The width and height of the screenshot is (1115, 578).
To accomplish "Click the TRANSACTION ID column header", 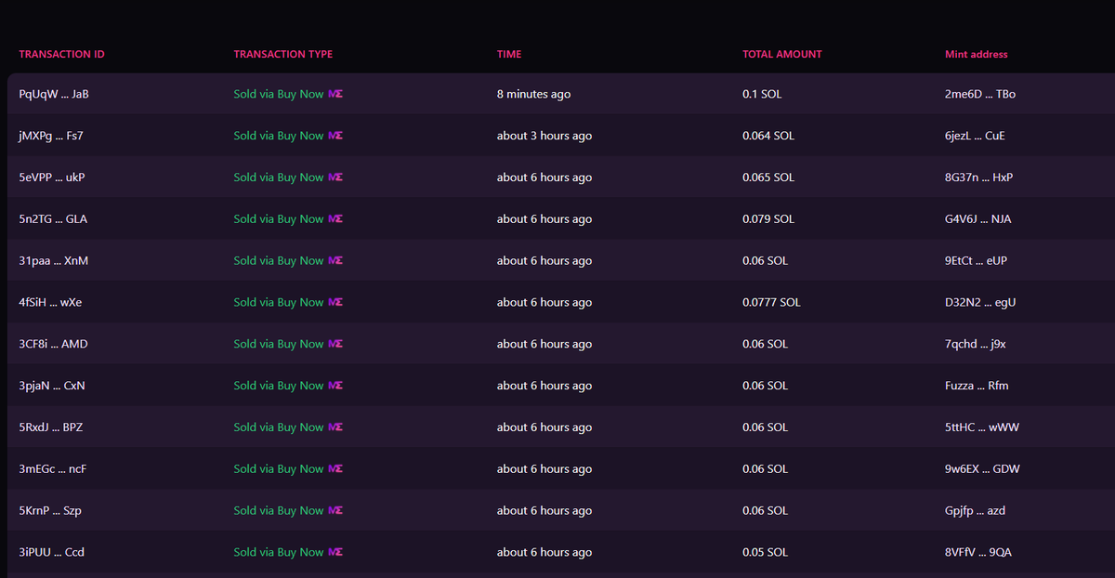I will click(x=61, y=54).
